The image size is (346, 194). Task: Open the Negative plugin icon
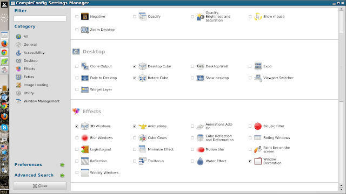tap(85, 17)
